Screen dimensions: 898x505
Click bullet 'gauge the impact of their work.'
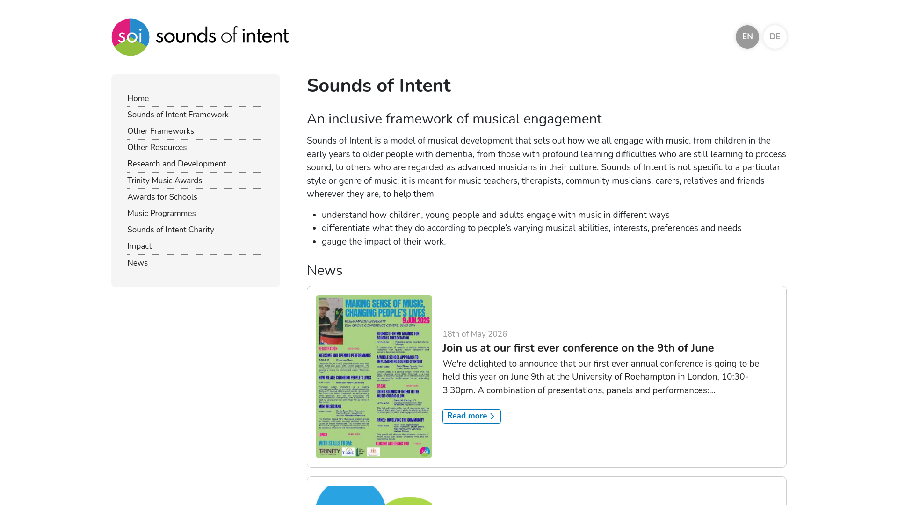384,242
